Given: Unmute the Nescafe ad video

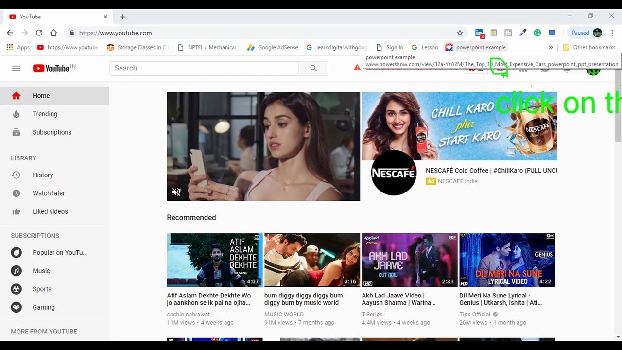Looking at the screenshot, I should pos(176,192).
